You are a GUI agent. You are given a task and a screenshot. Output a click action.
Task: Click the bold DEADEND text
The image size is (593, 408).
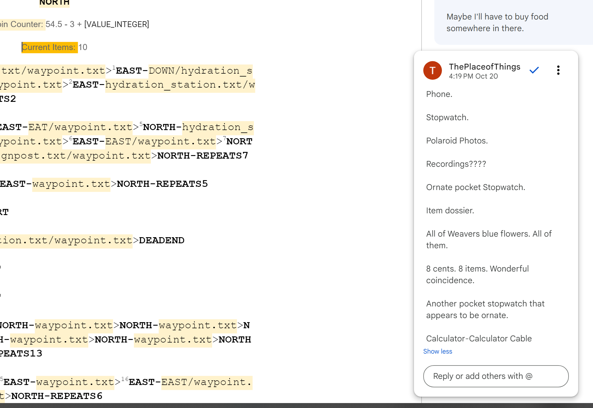(x=162, y=240)
